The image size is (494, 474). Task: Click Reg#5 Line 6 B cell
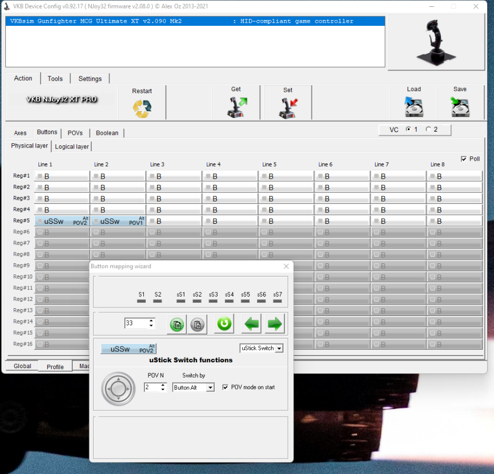[342, 221]
